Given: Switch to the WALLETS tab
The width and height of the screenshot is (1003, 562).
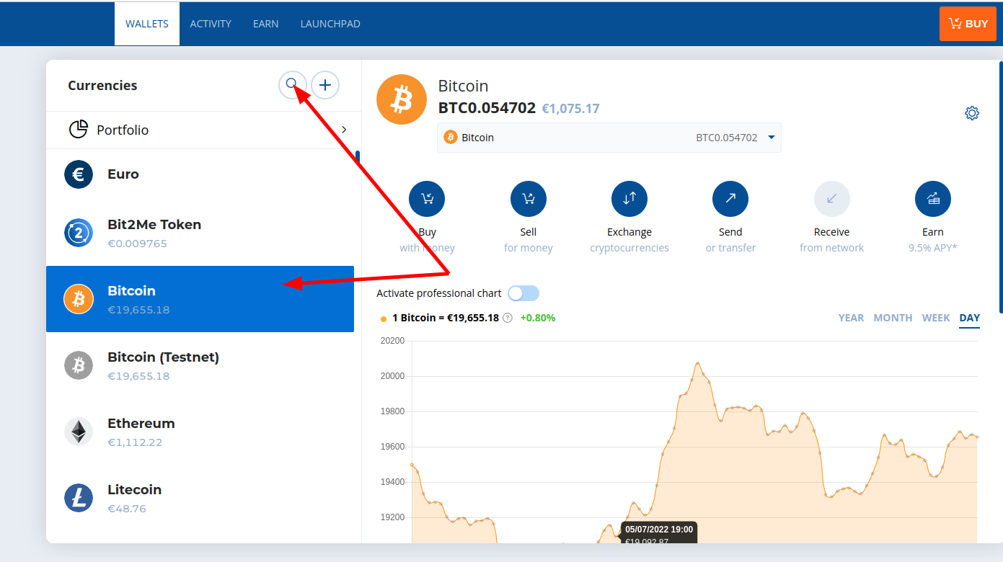Looking at the screenshot, I should pos(147,24).
